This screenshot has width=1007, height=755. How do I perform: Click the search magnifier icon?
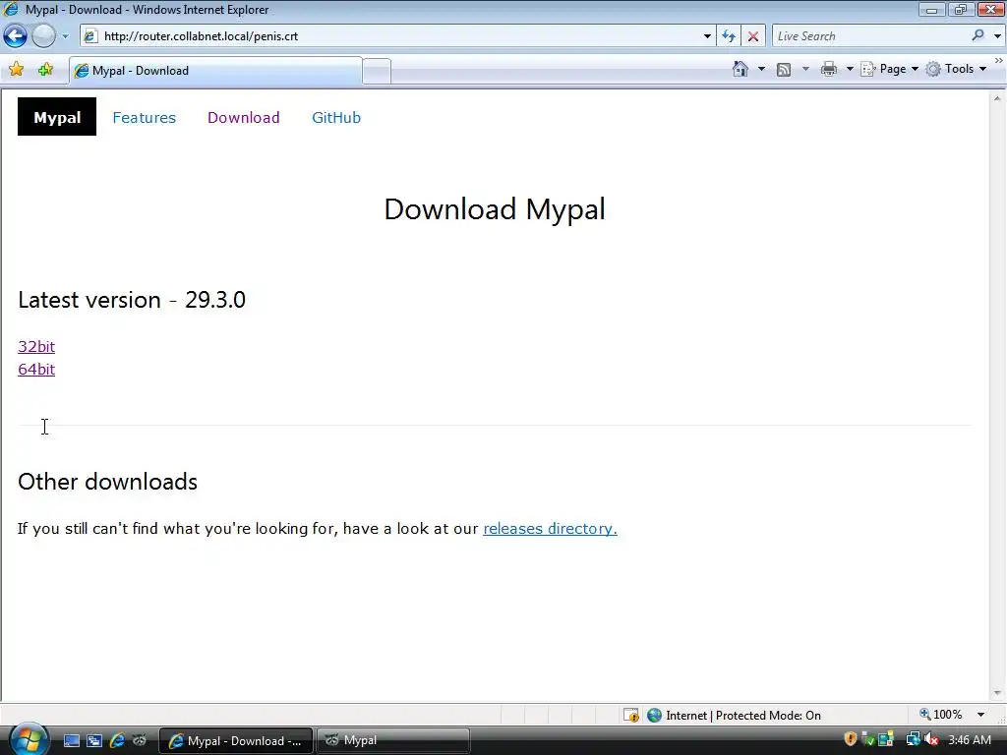pos(978,35)
